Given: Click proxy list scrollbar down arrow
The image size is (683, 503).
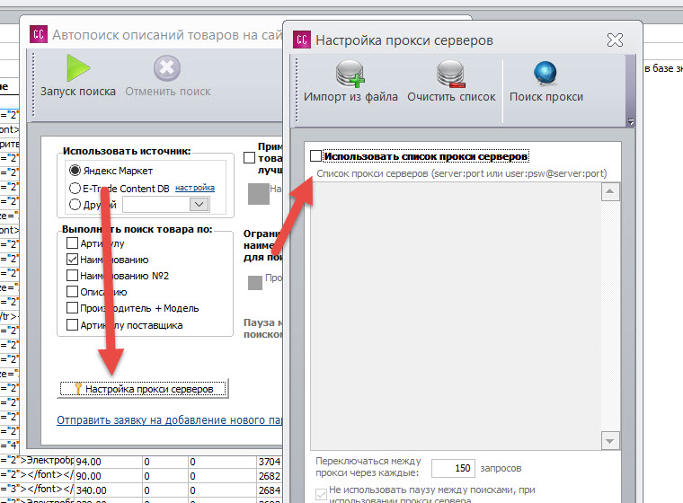Looking at the screenshot, I should tap(610, 441).
